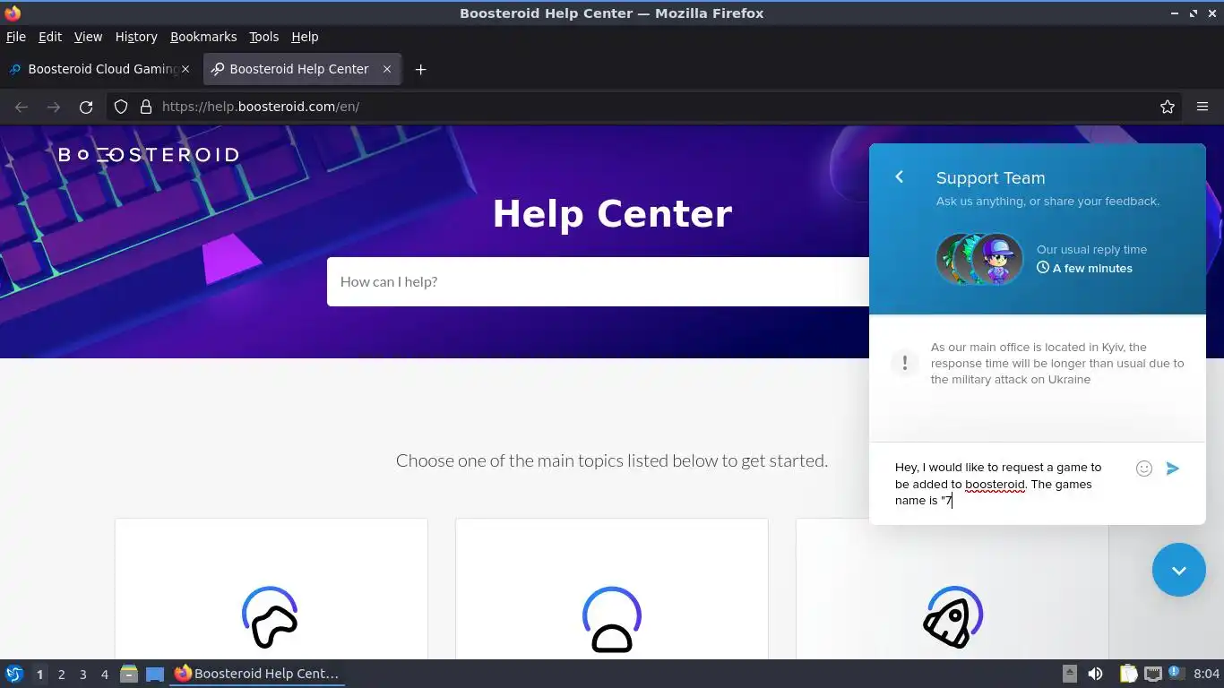Click the blue desktop taskbar icon
Screen dimensions: 1224x688
pos(154,674)
